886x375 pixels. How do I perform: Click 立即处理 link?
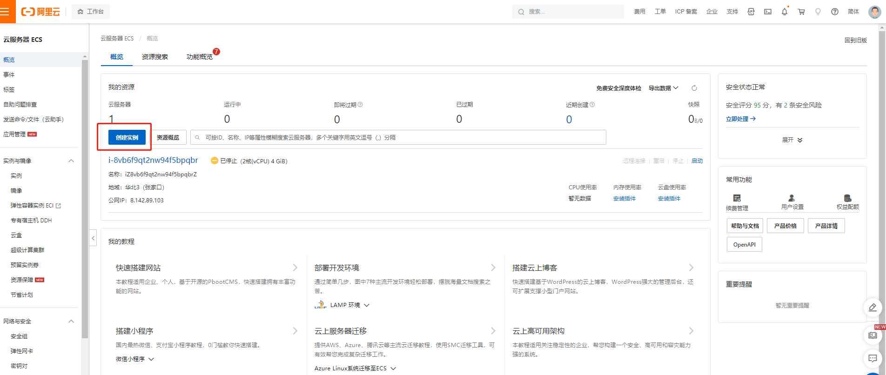tap(741, 119)
